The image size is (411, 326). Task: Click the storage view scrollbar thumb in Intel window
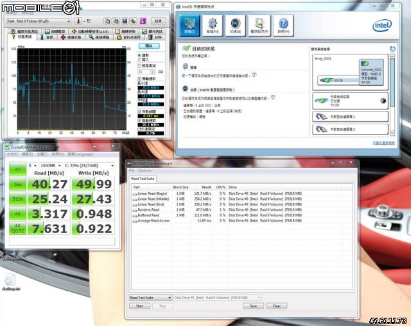click(x=392, y=83)
